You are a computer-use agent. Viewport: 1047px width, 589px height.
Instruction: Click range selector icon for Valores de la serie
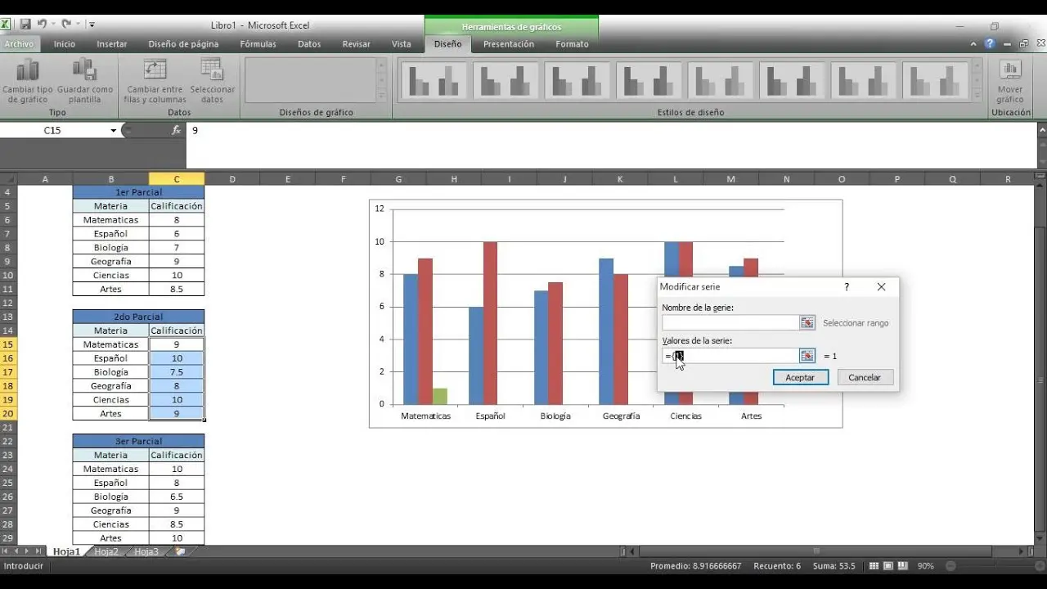[x=807, y=356]
